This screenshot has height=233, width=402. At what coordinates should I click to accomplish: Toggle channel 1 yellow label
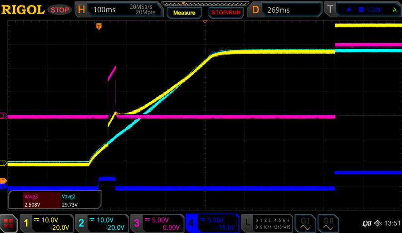point(26,223)
